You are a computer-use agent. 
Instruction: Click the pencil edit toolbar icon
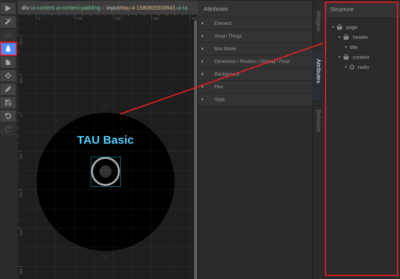pos(8,89)
